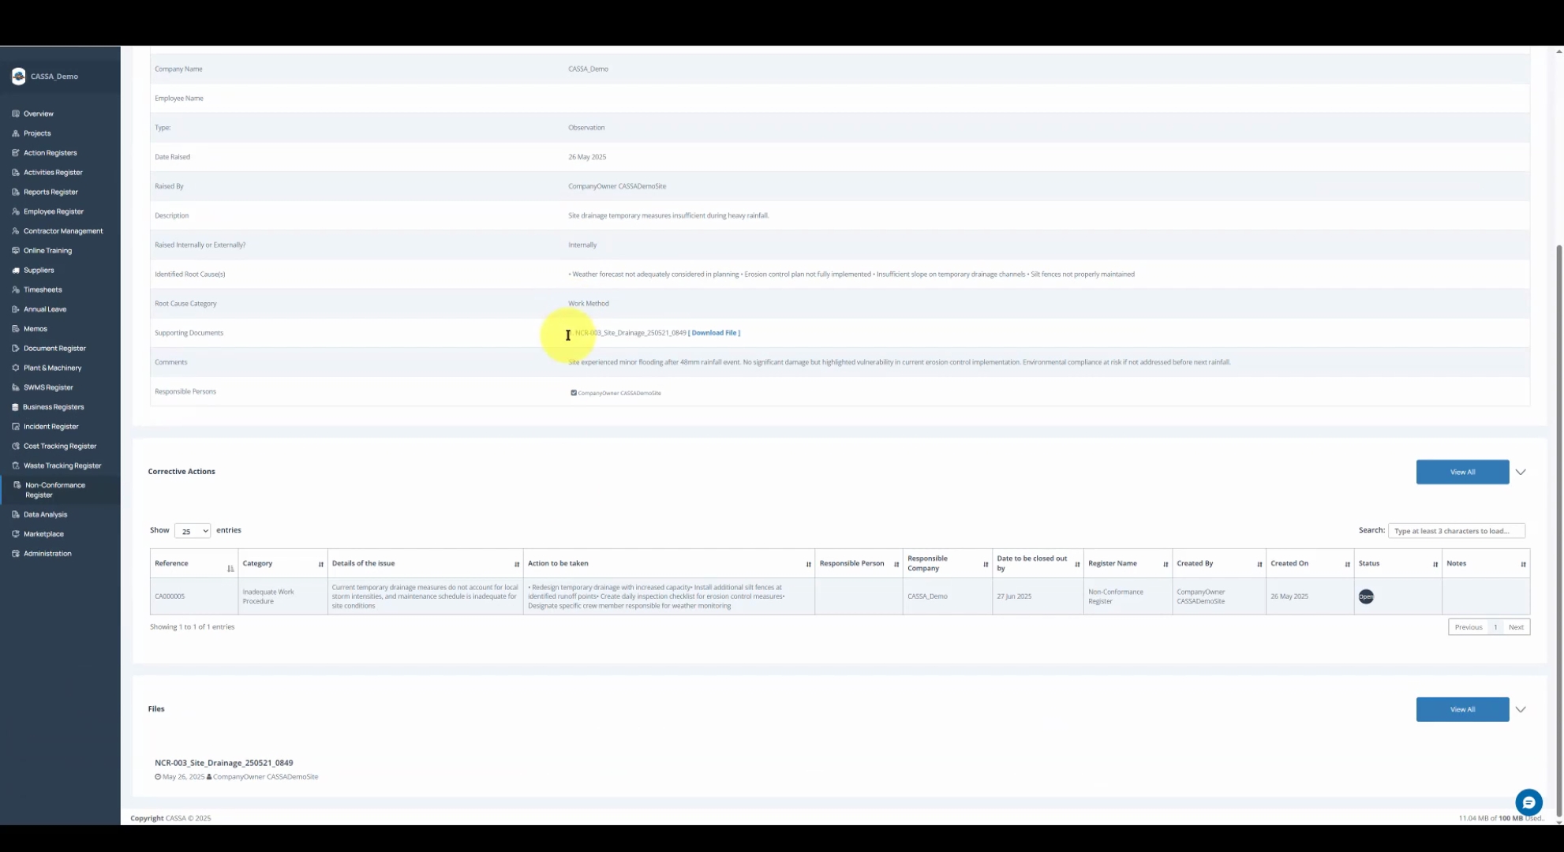Collapse the Files section chevron
The width and height of the screenshot is (1564, 852).
[x=1521, y=709]
